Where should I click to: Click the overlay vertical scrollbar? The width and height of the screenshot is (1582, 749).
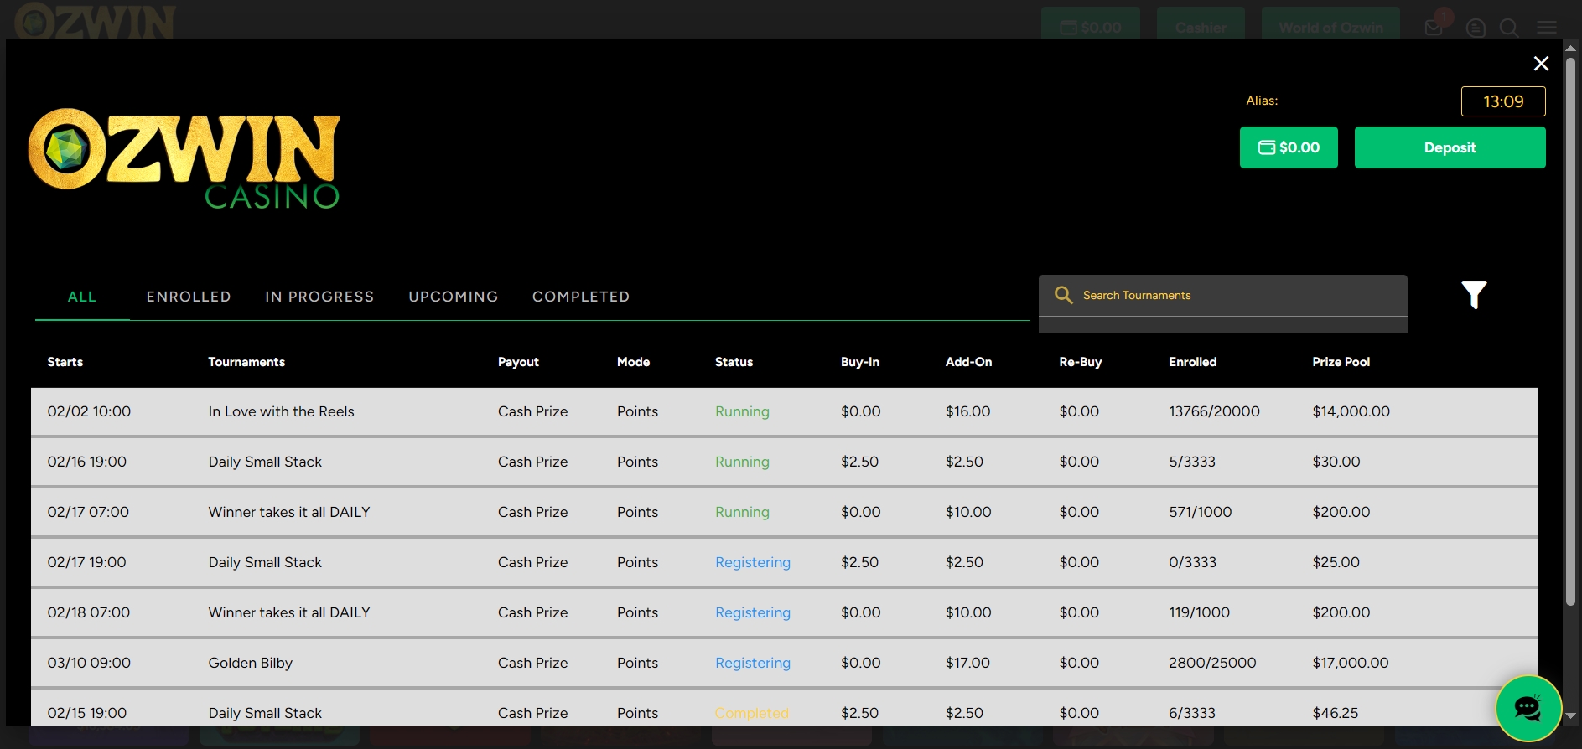point(1570,331)
